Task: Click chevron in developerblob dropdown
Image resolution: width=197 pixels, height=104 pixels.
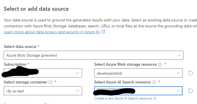Action: [x=178, y=73]
